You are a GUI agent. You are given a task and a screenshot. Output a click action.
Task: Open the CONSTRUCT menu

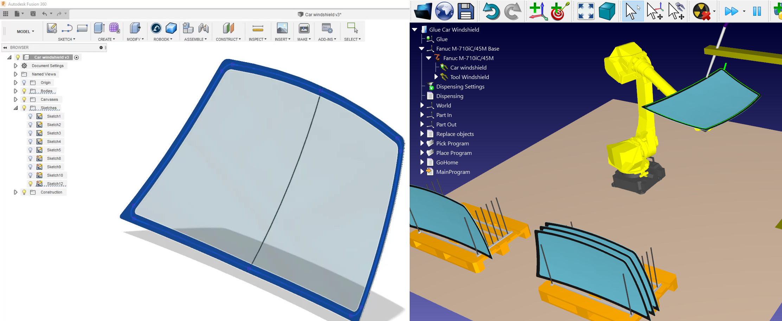[228, 39]
